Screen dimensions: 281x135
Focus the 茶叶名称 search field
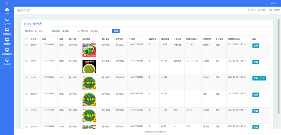coord(42,31)
